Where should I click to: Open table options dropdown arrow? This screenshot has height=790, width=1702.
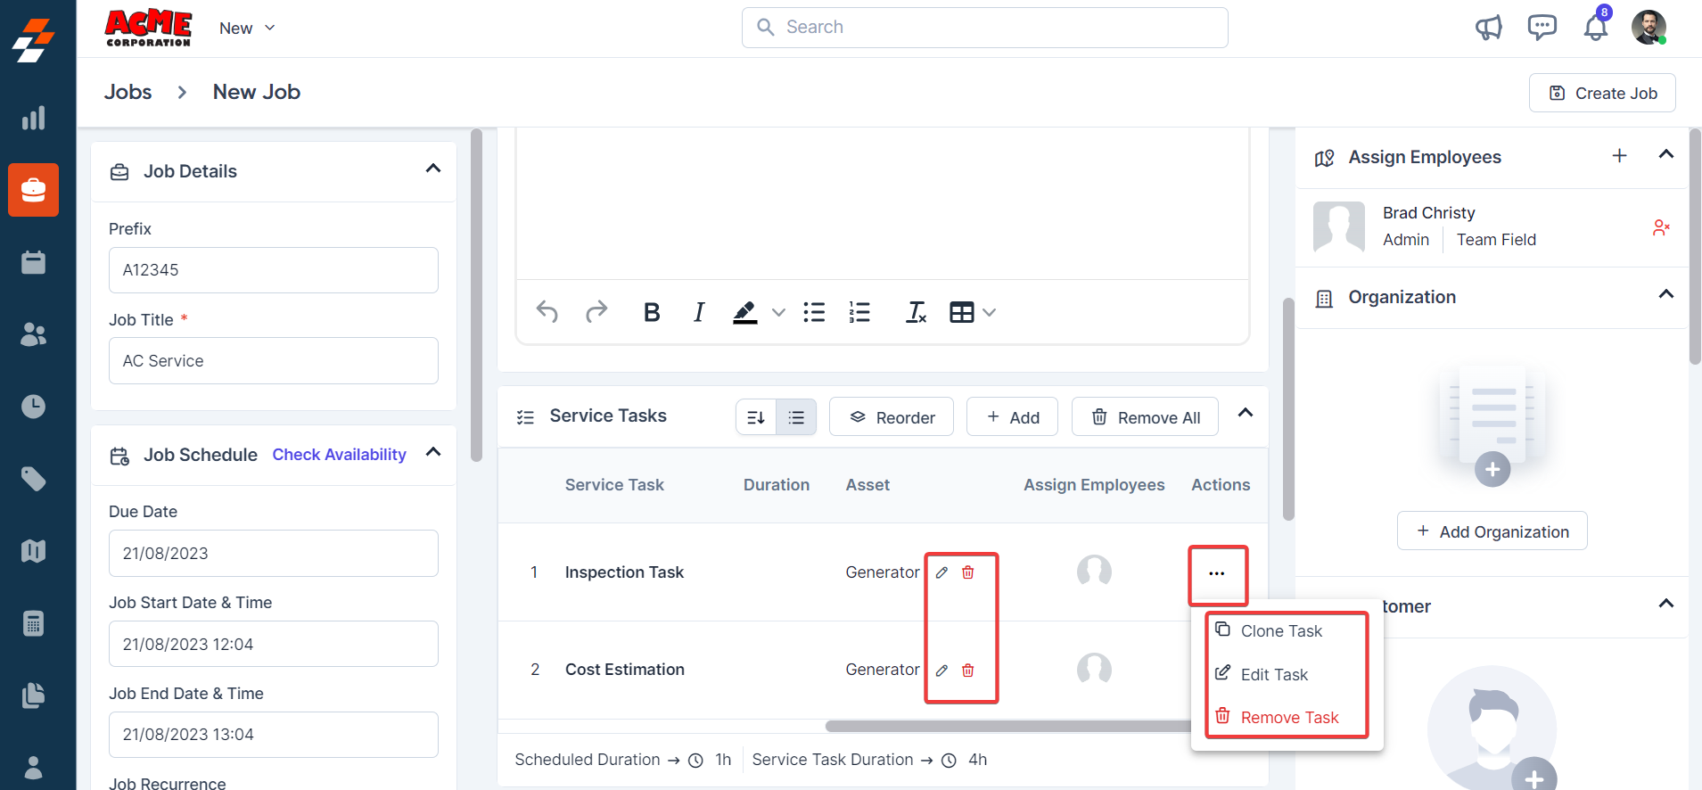(x=989, y=312)
